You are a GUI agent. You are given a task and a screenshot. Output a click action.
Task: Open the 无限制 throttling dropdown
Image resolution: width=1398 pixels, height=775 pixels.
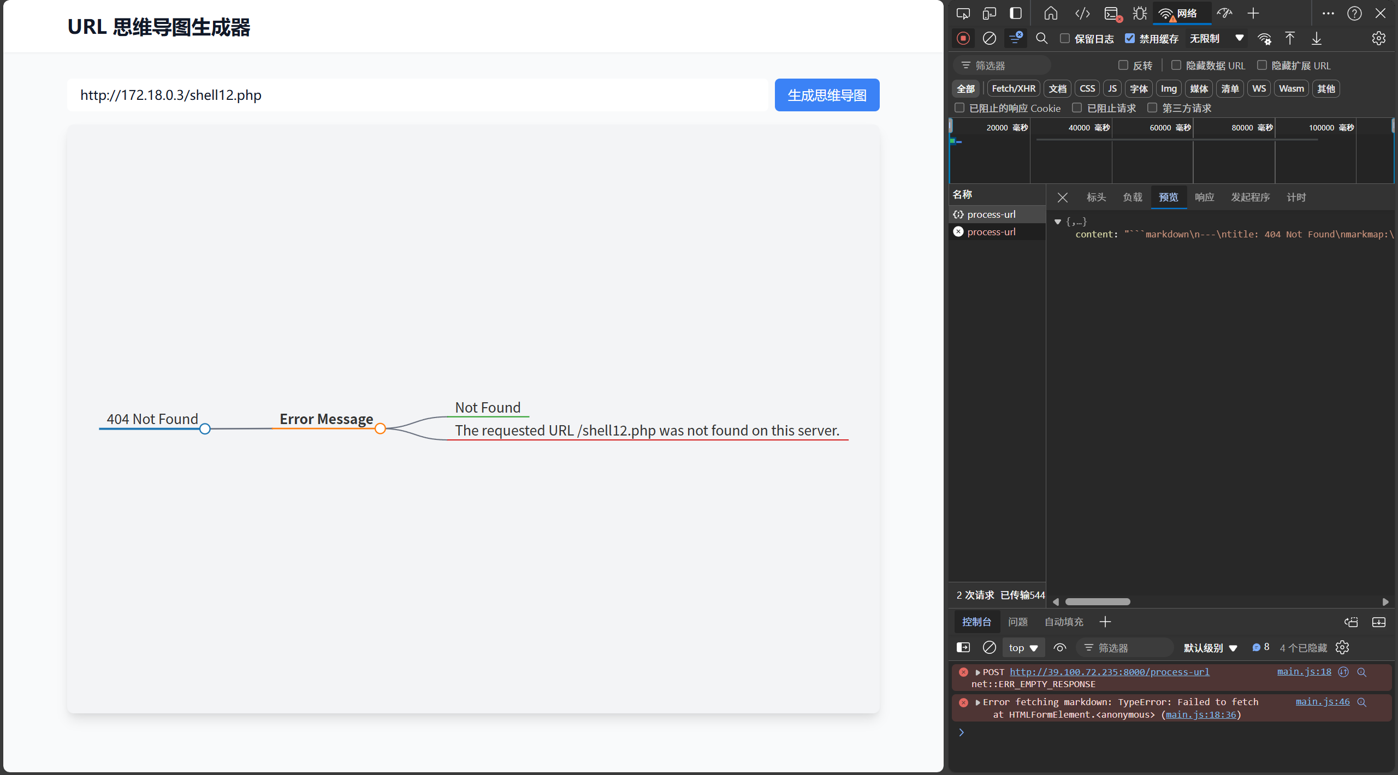[1217, 38]
